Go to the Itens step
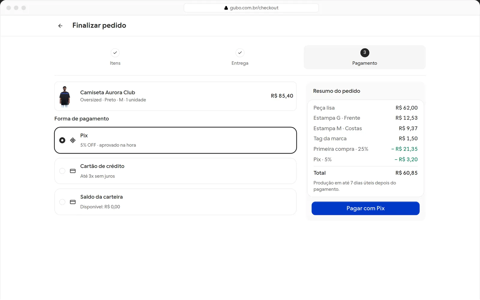Viewport: 480px width, 300px height. point(115,57)
